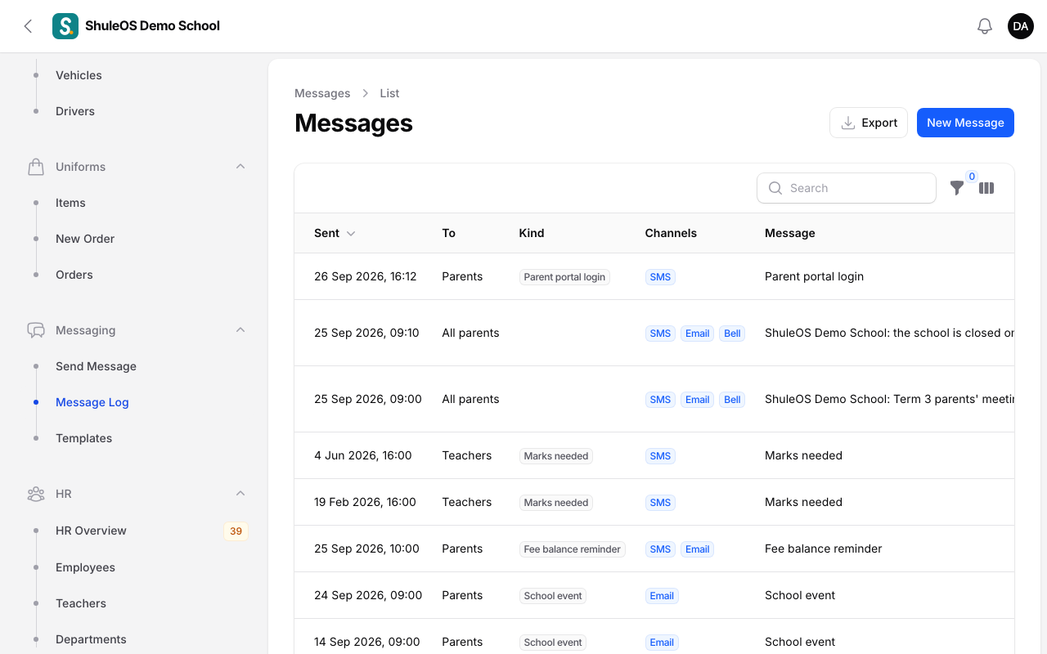The image size is (1047, 654).
Task: Collapse the Messaging section chevron
Action: point(240,330)
